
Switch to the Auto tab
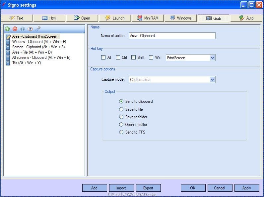point(246,18)
